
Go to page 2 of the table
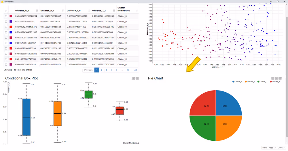102,70
